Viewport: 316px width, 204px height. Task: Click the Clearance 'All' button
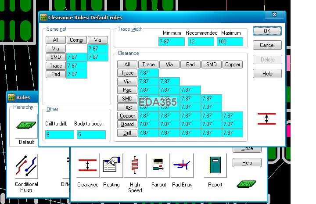[x=127, y=64]
